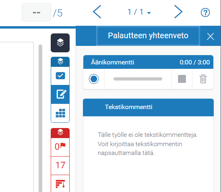
Task: Open the 1 / 1 paper dropdown
Action: (x=139, y=12)
